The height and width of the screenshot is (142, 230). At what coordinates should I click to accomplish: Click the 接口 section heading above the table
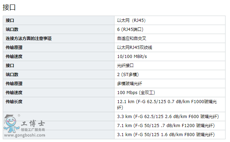click(9, 7)
